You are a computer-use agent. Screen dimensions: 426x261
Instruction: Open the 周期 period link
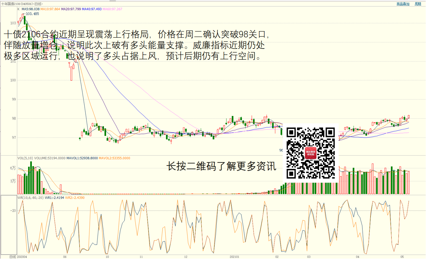[x=418, y=4]
